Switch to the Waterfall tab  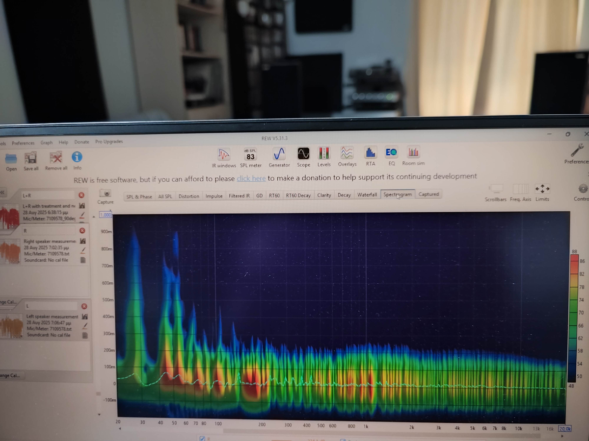[367, 195]
